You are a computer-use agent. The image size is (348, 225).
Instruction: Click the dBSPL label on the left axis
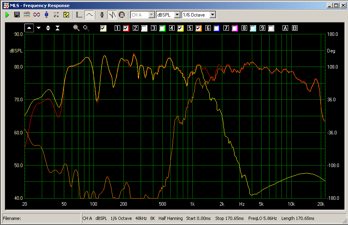(x=16, y=51)
